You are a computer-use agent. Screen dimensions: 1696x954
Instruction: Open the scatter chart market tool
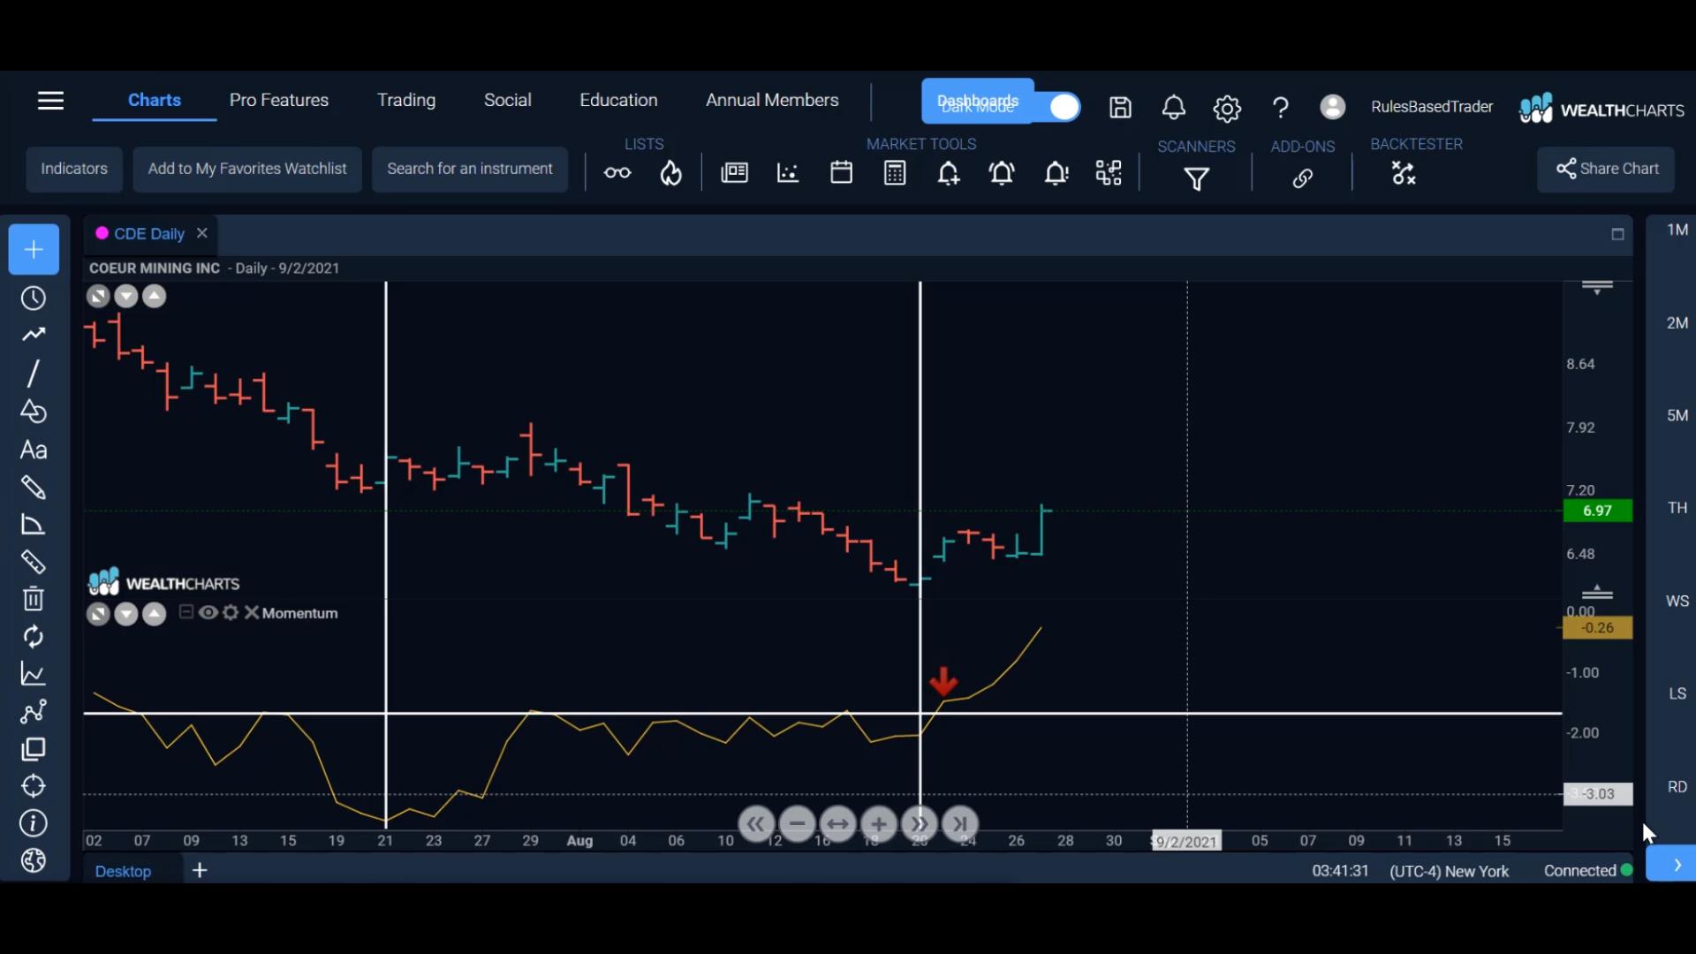click(788, 173)
